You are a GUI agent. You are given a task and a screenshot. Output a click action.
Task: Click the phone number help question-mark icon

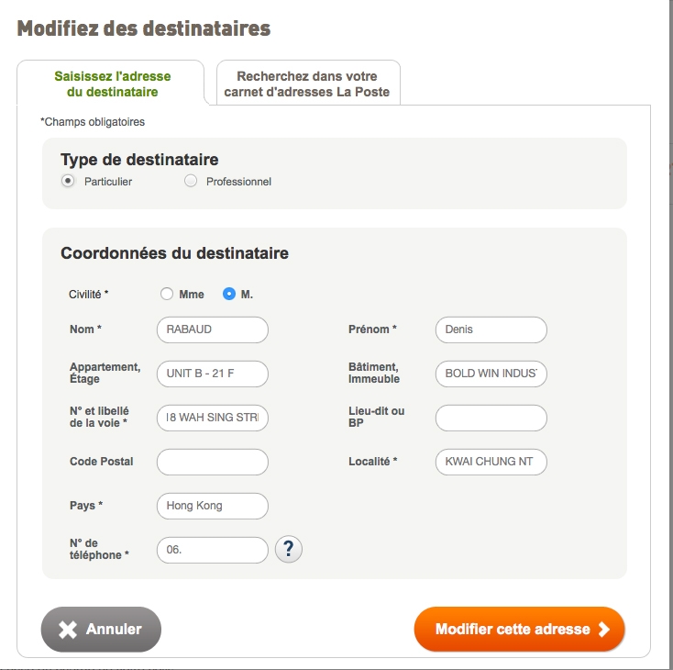tap(289, 550)
